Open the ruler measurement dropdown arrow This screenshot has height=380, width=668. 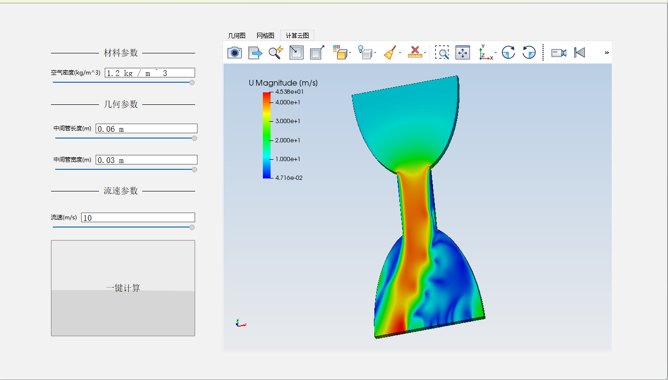point(425,53)
